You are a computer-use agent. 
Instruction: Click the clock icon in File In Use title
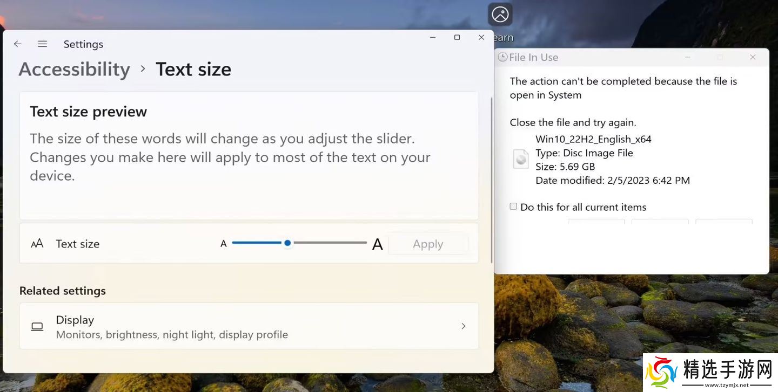pos(502,57)
